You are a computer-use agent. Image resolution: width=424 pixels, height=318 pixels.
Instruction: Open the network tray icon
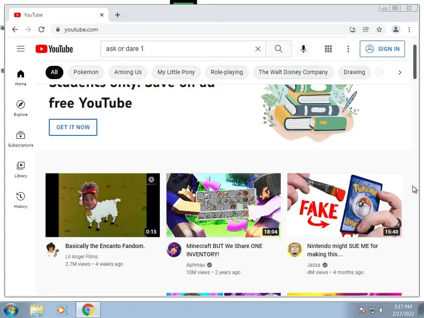click(x=372, y=310)
